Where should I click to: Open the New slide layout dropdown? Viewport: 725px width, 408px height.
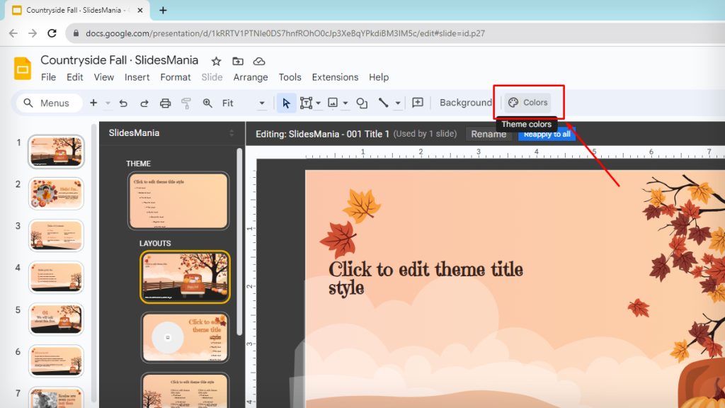(107, 103)
